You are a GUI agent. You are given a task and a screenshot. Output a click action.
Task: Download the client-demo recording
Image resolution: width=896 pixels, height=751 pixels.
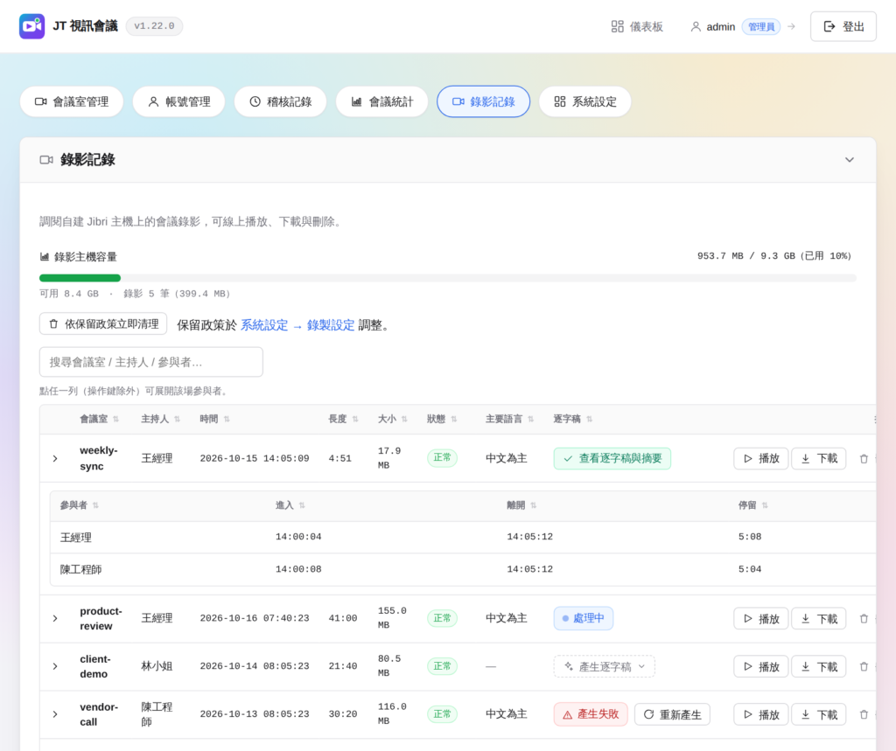coord(819,666)
